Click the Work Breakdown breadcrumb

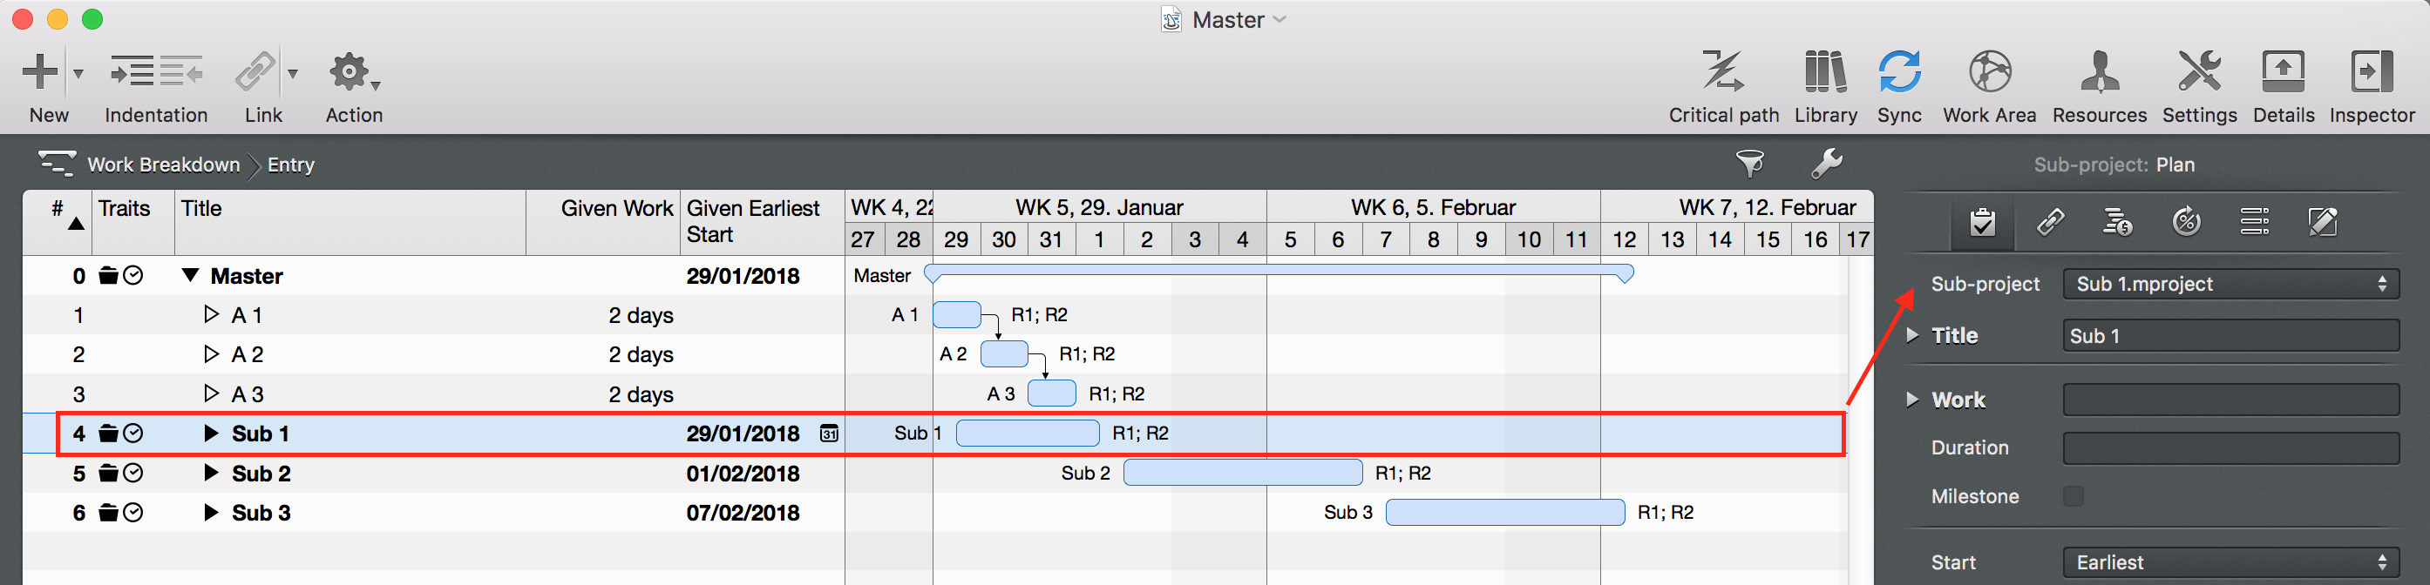tap(163, 165)
